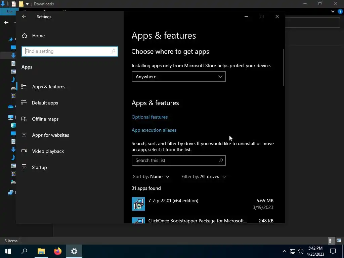Open App execution aliases link
The height and width of the screenshot is (258, 344).
coord(154,130)
